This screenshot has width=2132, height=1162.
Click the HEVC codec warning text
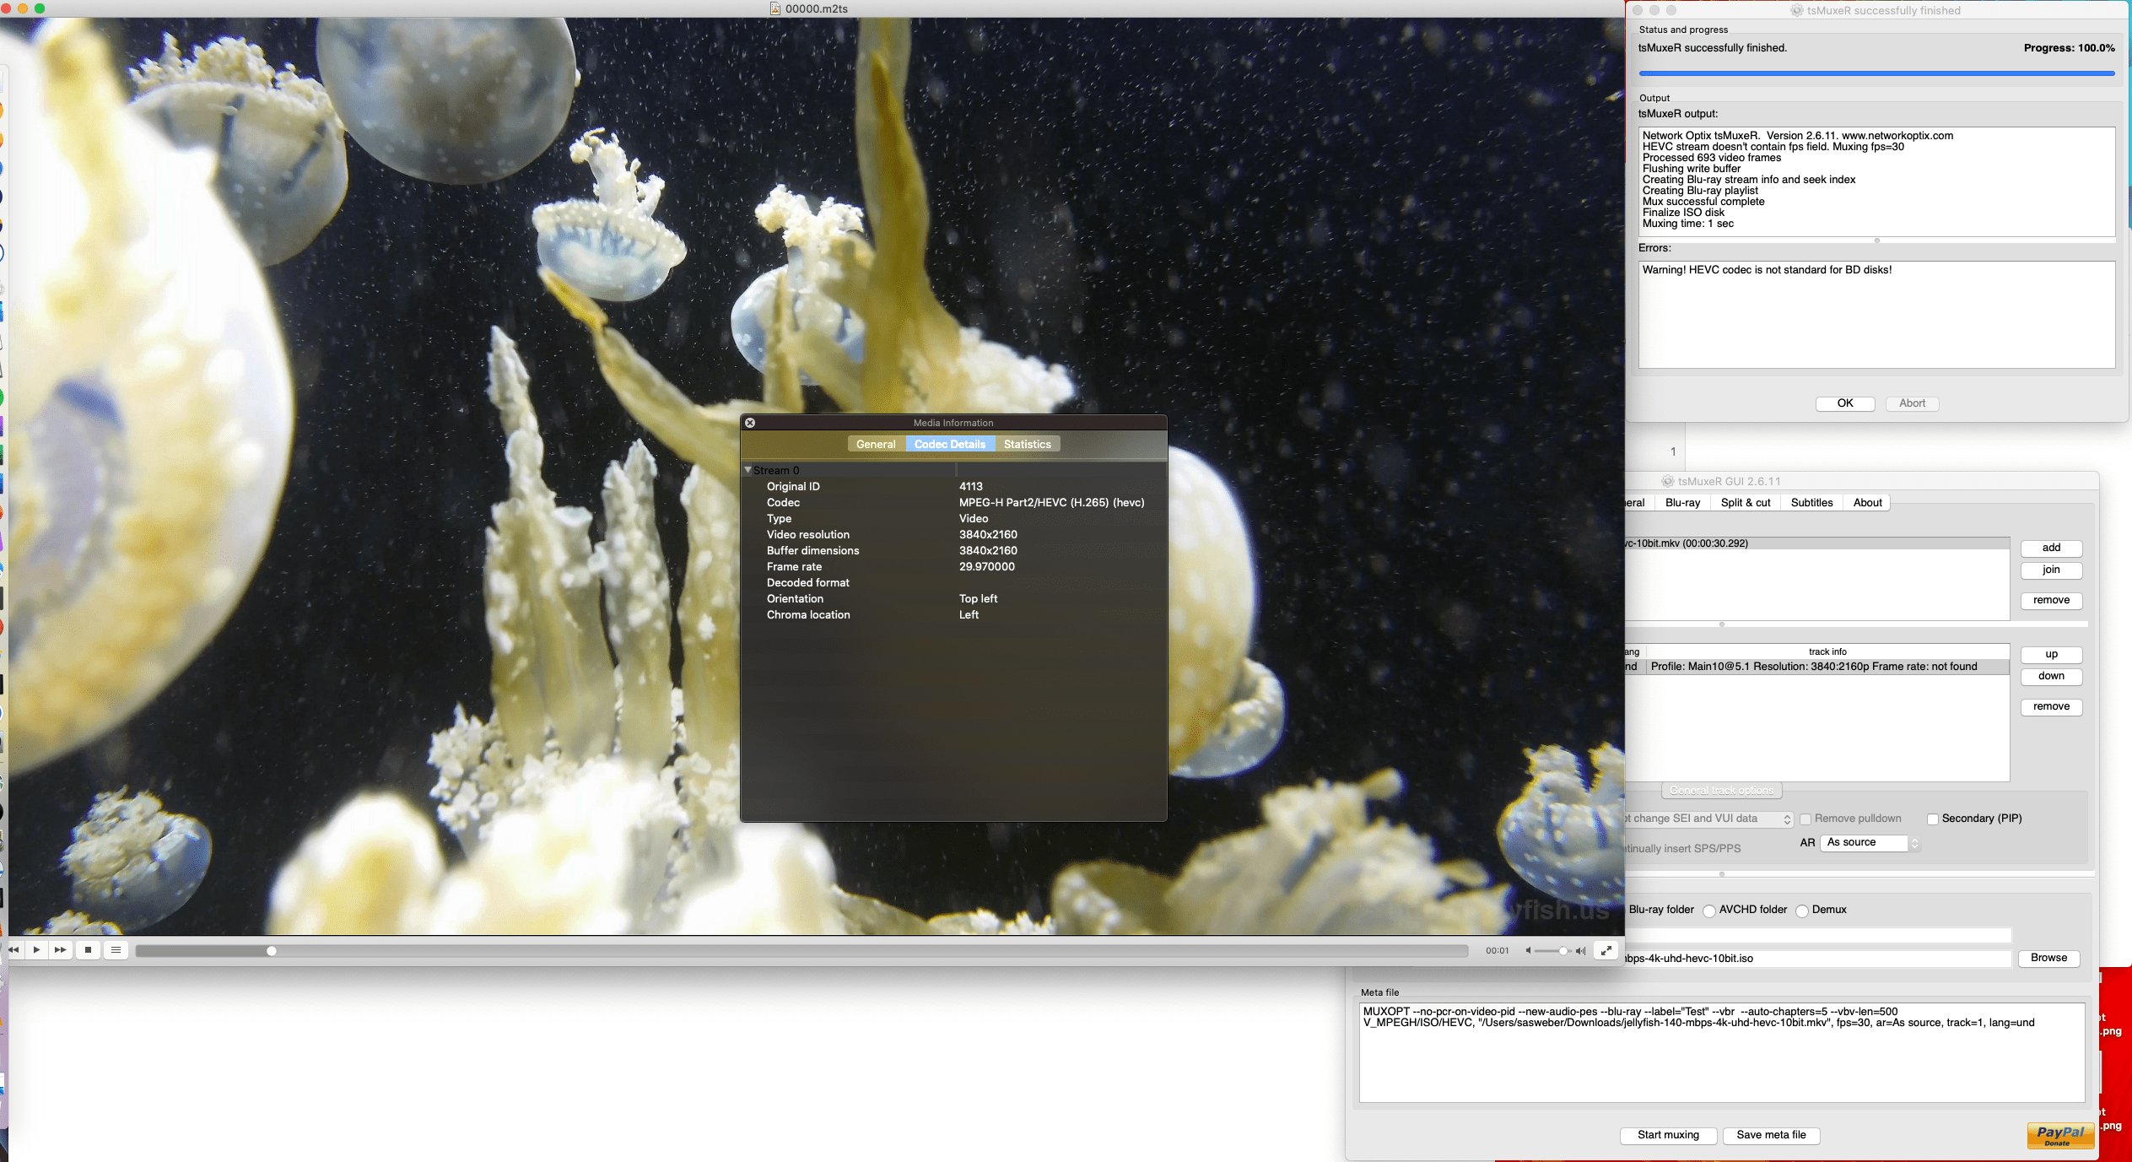(x=1767, y=270)
